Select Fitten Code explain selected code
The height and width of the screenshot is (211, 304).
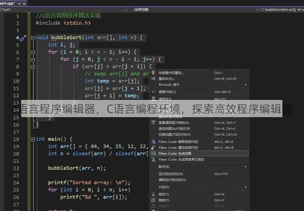(199, 142)
